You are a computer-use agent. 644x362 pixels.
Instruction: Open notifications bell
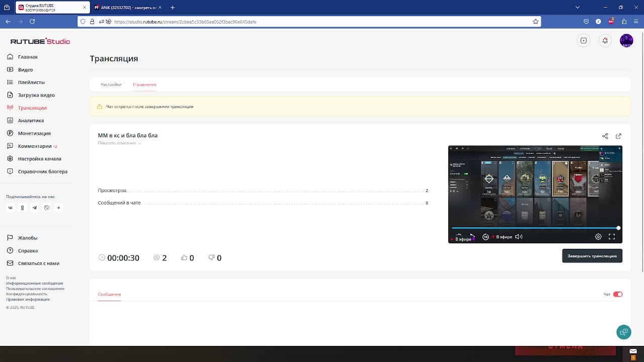coord(605,41)
